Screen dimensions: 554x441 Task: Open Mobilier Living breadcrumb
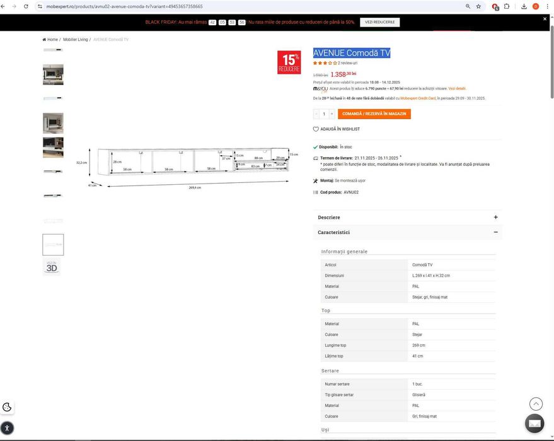(x=75, y=40)
